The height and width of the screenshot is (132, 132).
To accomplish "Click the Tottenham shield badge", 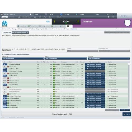I will tap(128, 23).
